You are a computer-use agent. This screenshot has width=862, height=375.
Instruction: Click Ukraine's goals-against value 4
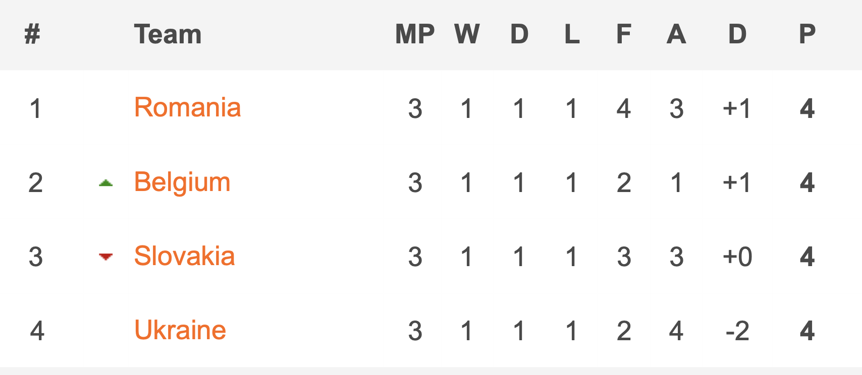point(676,331)
